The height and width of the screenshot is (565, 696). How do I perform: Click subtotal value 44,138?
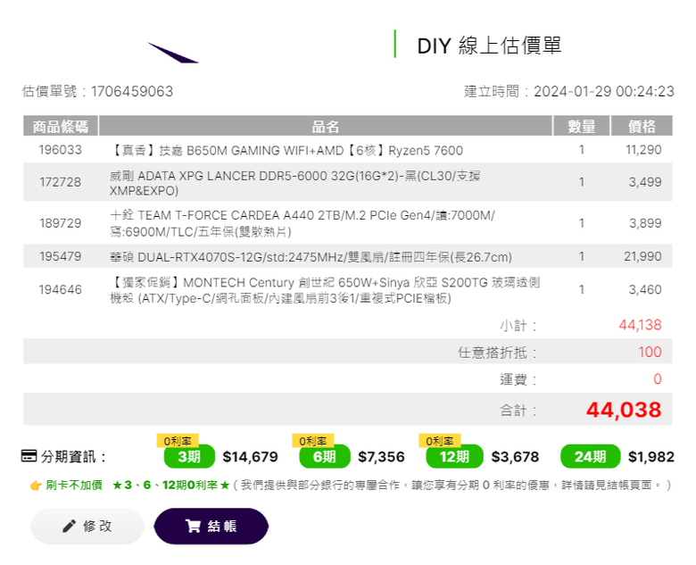[x=640, y=325]
